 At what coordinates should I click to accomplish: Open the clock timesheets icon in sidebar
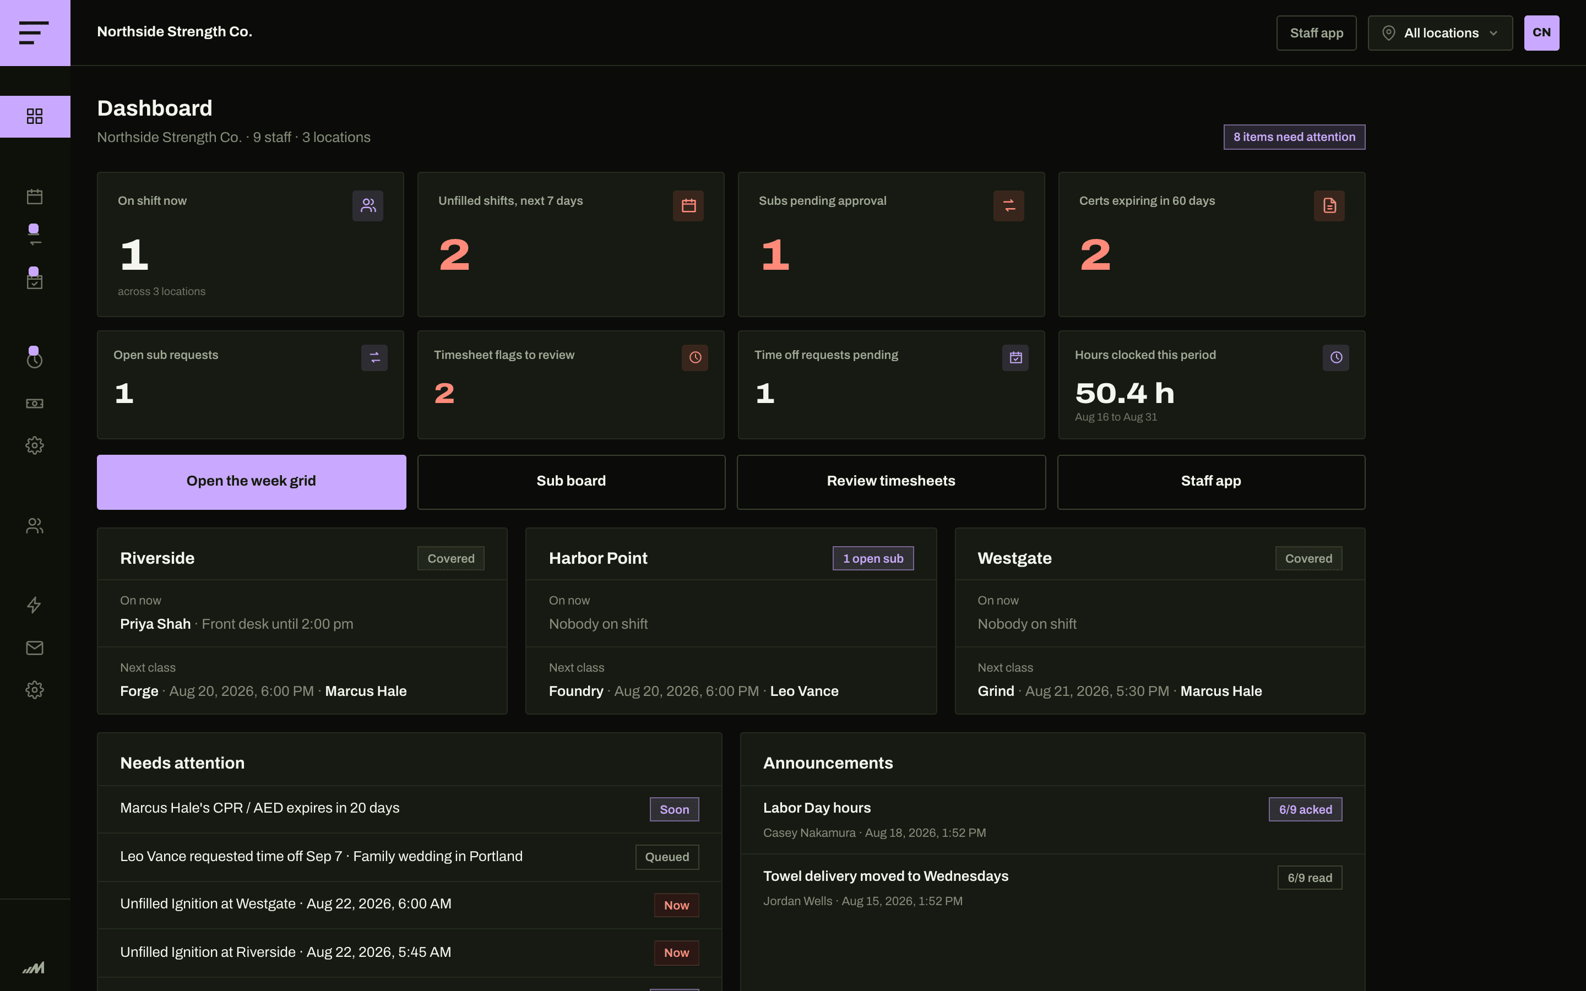[x=35, y=360]
